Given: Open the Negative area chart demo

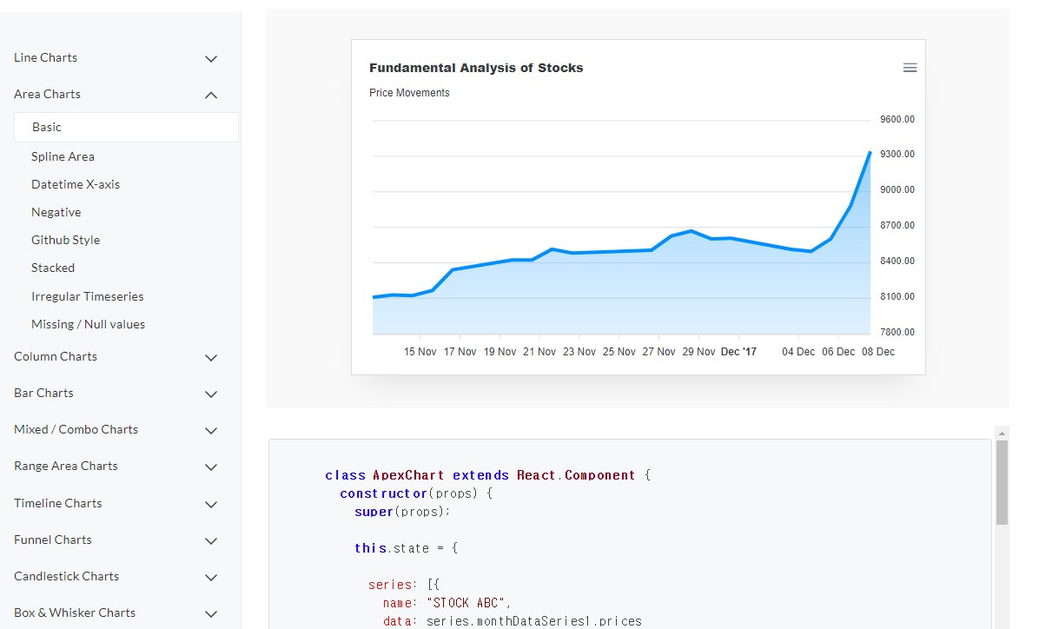Looking at the screenshot, I should click(x=56, y=212).
